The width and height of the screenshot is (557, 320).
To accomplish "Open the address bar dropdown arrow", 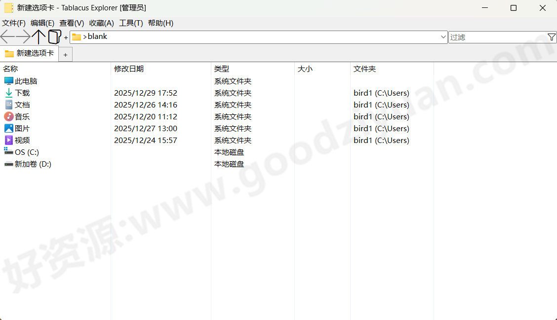I will point(443,36).
